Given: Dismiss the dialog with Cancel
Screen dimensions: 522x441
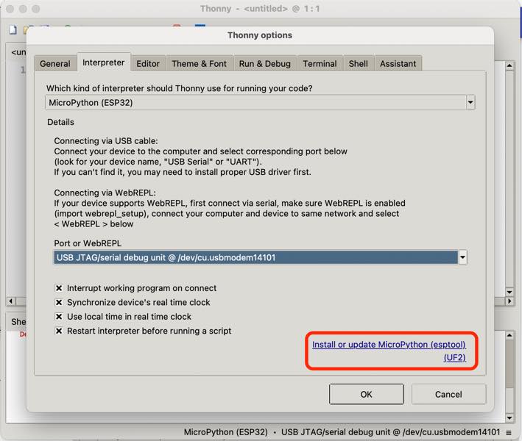Looking at the screenshot, I should tap(448, 395).
